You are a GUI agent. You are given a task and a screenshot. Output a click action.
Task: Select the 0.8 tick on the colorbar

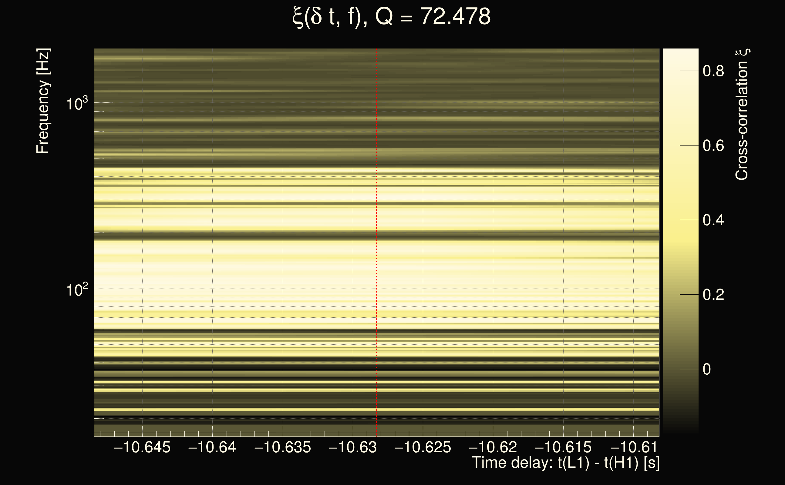coord(713,71)
